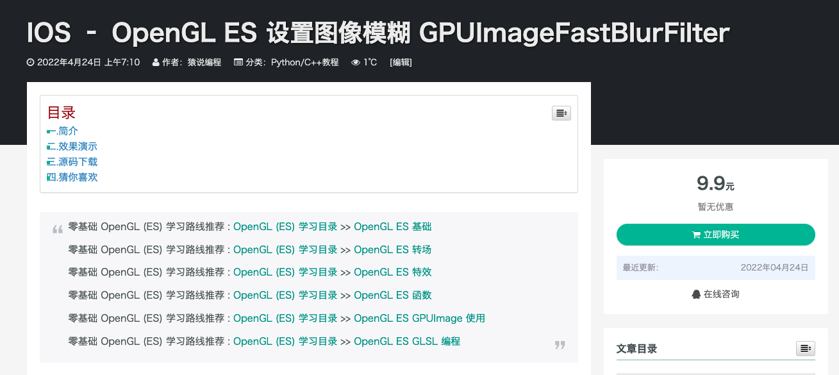Click the bell icon next to 在线咨询
The width and height of the screenshot is (839, 375).
coord(695,294)
